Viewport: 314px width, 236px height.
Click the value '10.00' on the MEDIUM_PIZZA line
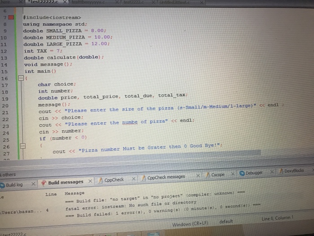102,37
